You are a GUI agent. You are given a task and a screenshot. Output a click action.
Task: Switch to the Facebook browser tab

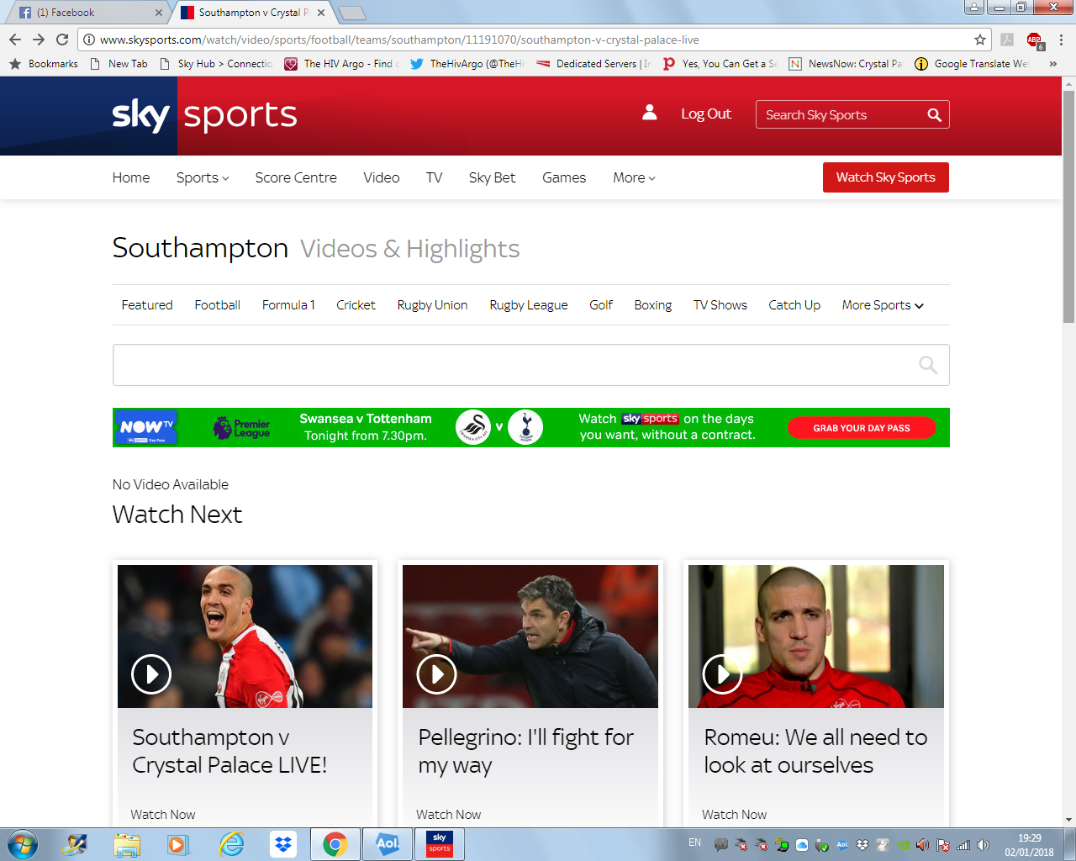pos(84,13)
